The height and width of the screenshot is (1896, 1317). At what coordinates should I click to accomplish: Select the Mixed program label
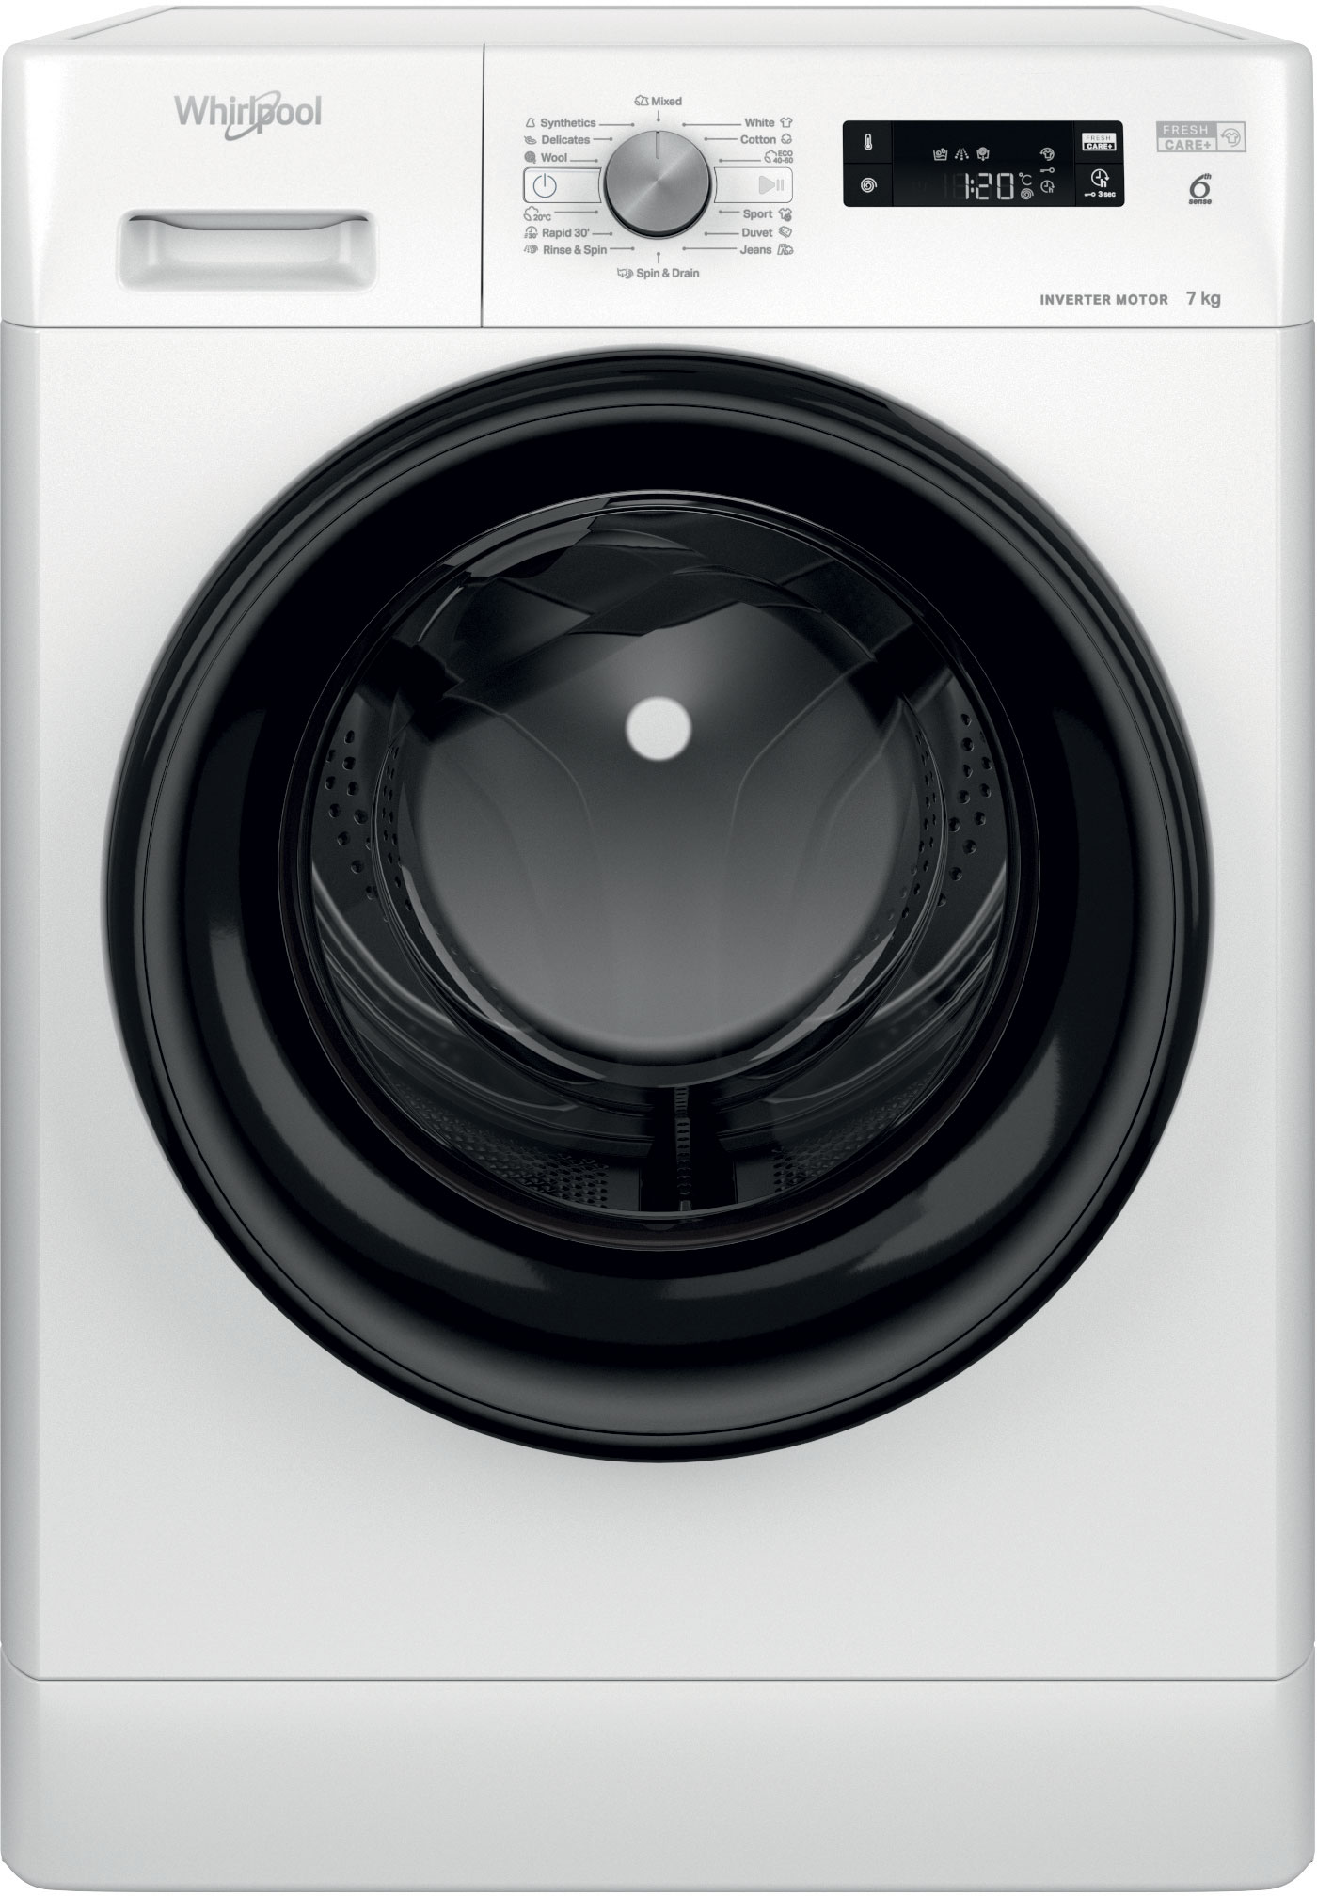click(666, 101)
